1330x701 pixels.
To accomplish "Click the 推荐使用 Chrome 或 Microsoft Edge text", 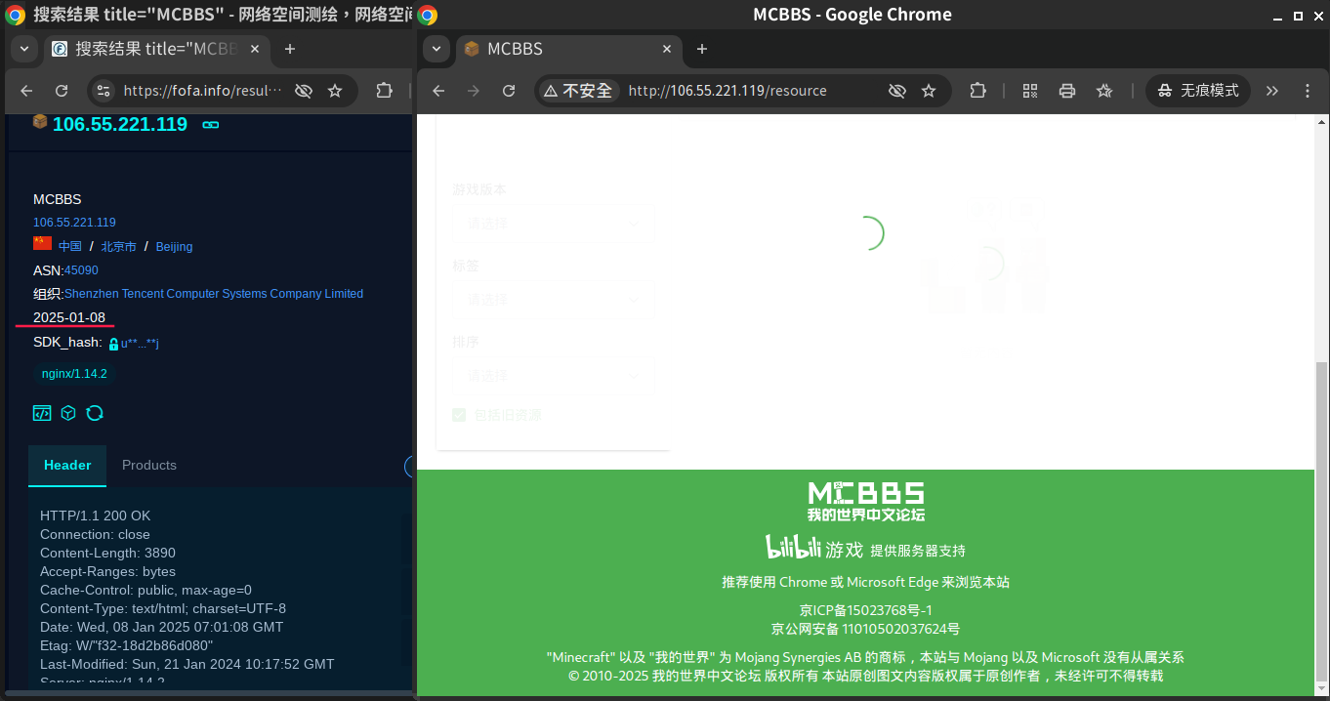I will click(x=866, y=582).
